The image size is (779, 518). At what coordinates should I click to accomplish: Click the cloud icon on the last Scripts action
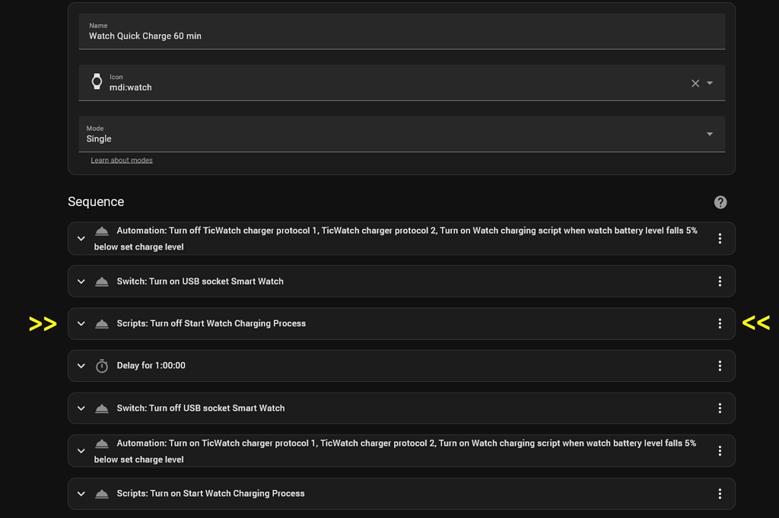click(101, 493)
